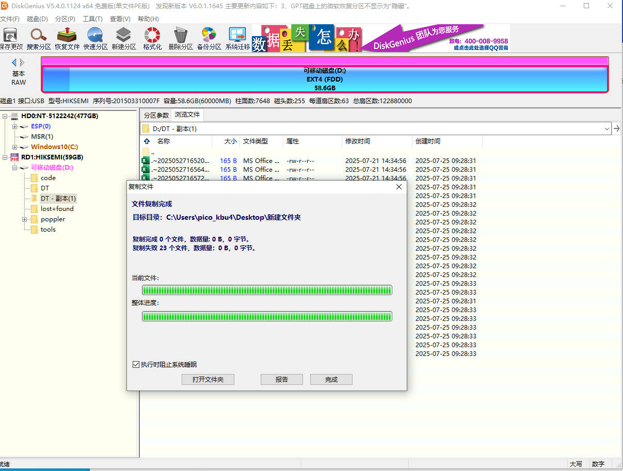Switch to the 浏览文件 tab

click(x=187, y=115)
